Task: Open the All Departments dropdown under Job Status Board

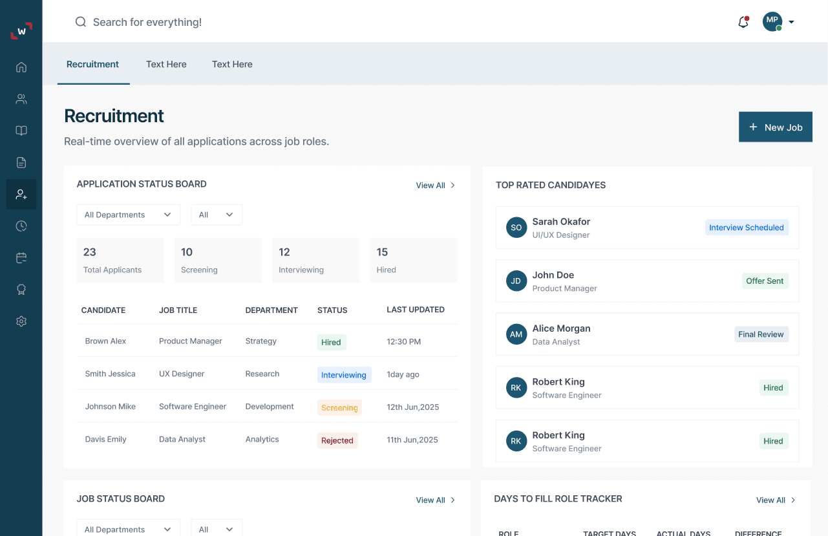Action: tap(128, 529)
